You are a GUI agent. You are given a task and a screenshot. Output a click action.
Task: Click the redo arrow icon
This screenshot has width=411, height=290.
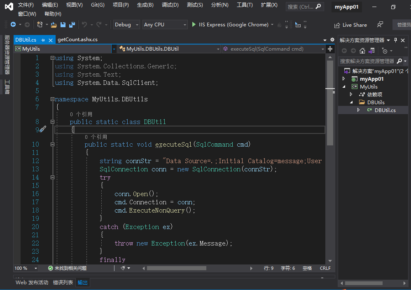(99, 25)
